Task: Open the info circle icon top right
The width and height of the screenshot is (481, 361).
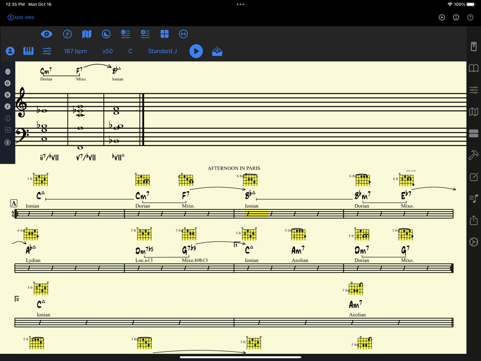Action: pos(456,17)
